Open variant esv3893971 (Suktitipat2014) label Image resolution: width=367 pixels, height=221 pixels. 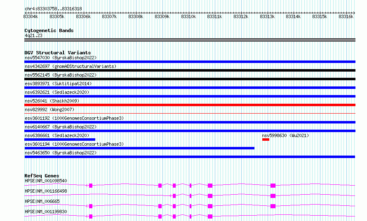click(x=58, y=84)
